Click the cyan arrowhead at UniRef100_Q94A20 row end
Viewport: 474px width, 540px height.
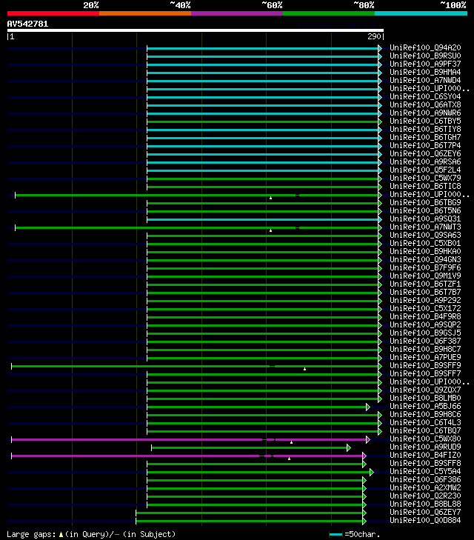pyautogui.click(x=380, y=49)
